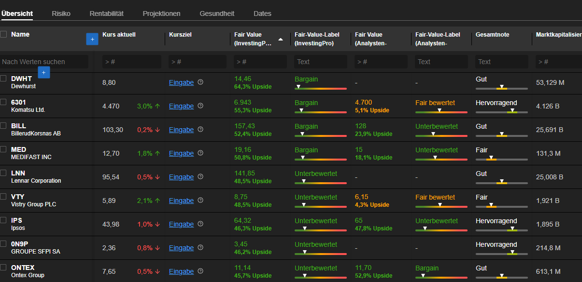Click the 'Hervorragend' rating for Ipsos
The width and height of the screenshot is (582, 282).
[x=497, y=221]
